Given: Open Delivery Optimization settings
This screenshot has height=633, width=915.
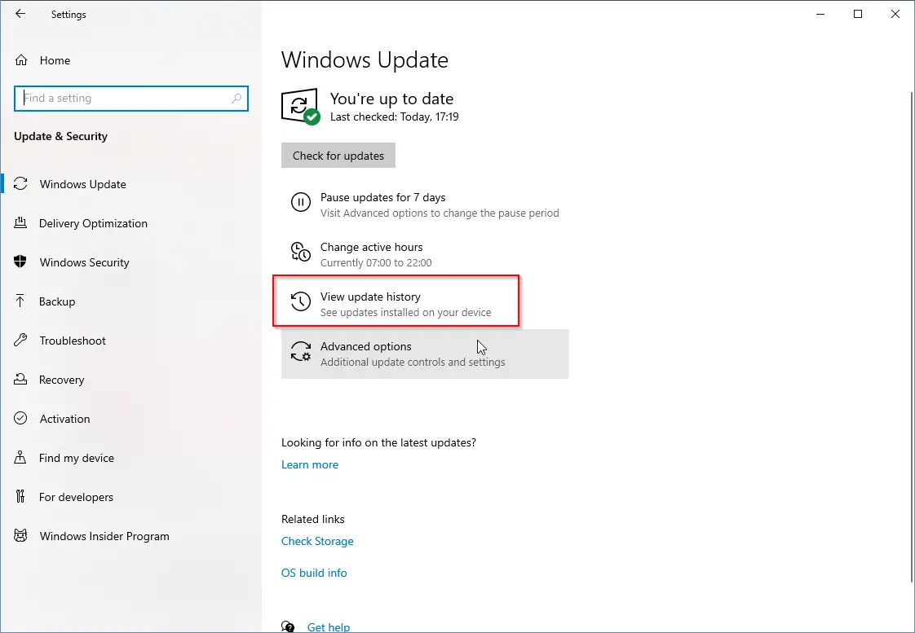Looking at the screenshot, I should point(130,223).
